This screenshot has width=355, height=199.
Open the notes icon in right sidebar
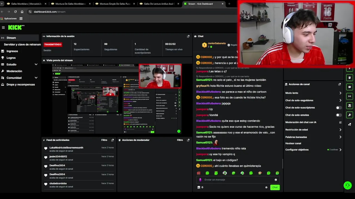coord(349,78)
